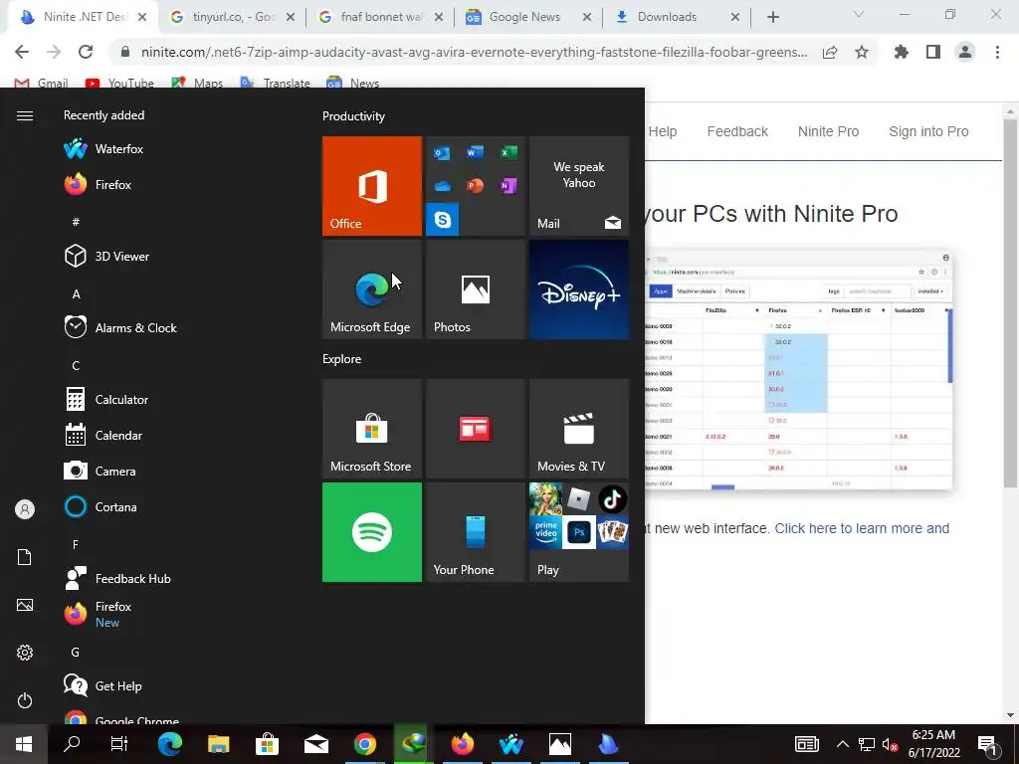Open Movies & TV tile
The image size is (1019, 764).
579,429
